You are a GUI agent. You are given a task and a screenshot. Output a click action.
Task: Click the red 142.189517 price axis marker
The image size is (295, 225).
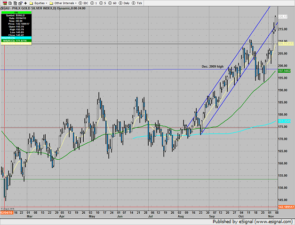point(286,207)
